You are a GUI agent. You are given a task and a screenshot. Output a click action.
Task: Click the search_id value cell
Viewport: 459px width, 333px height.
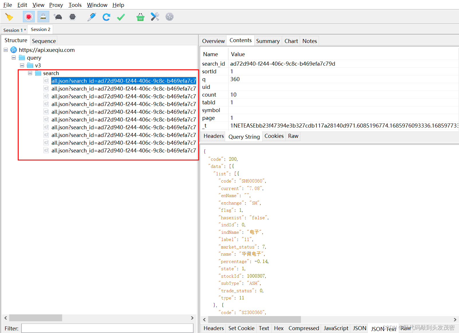tap(344, 64)
